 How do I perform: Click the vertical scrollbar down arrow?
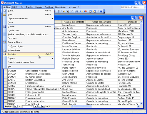tap(141, 103)
